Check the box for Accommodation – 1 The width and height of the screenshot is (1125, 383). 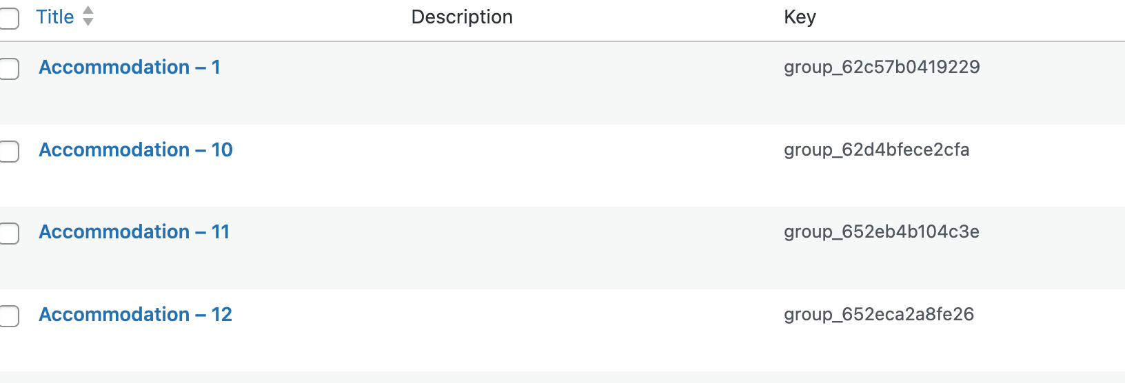pyautogui.click(x=8, y=69)
